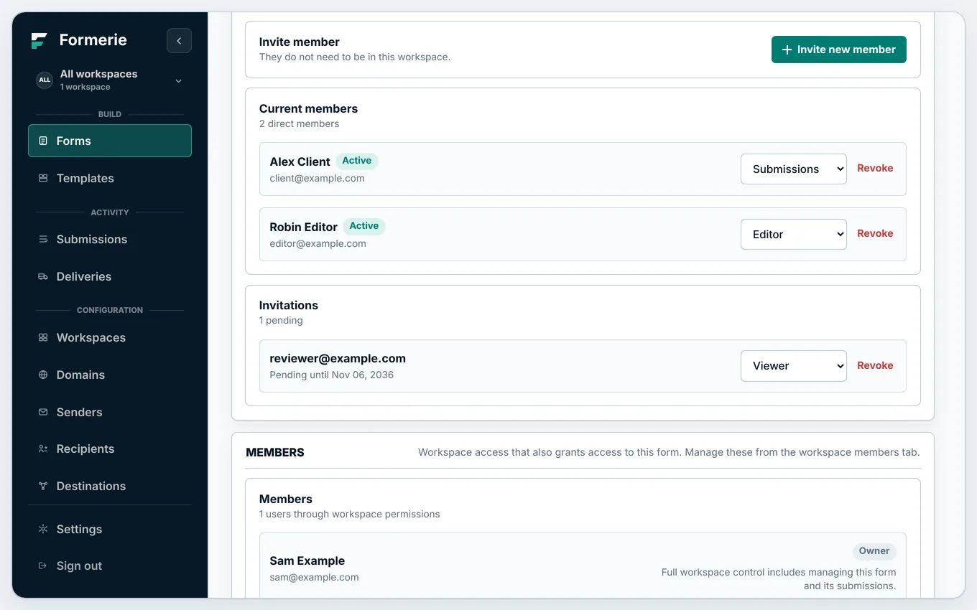
Task: Click the Invite new member button
Action: [838, 50]
